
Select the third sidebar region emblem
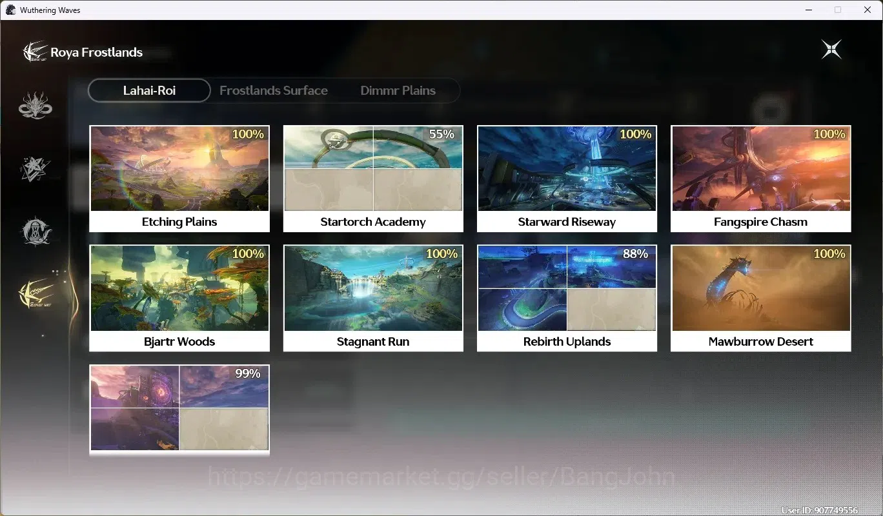coord(36,231)
